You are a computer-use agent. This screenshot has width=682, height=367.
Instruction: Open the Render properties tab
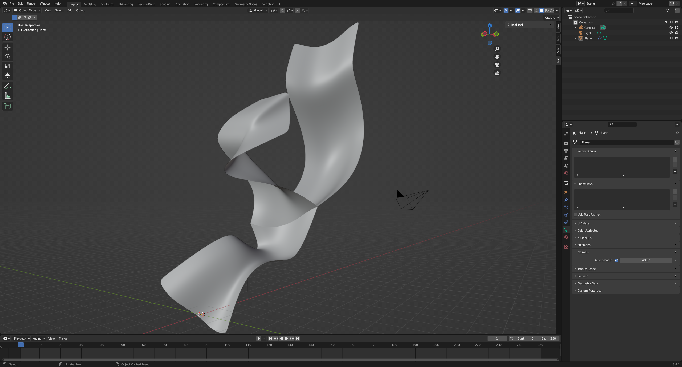click(566, 143)
